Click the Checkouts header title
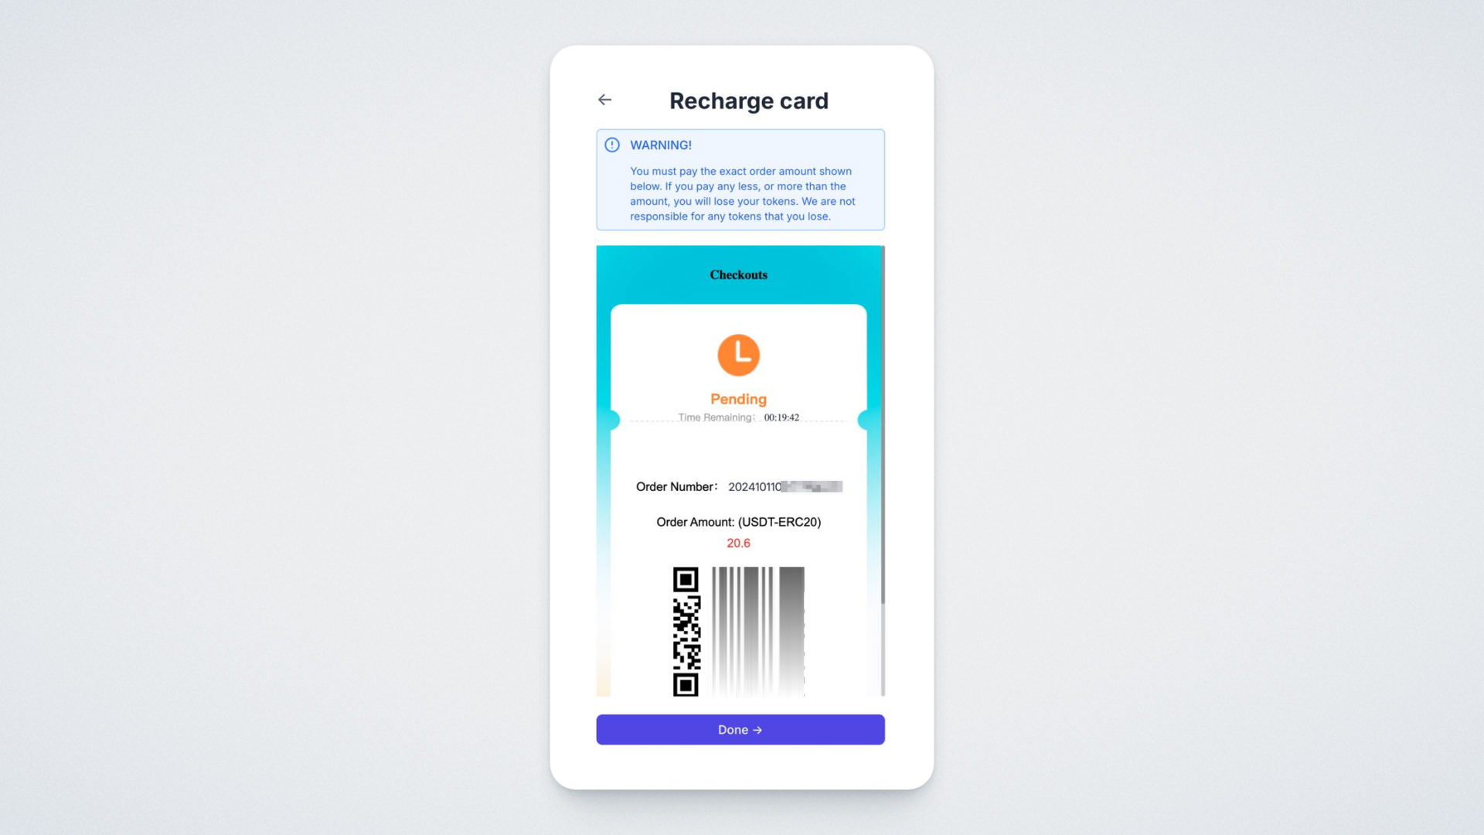 pos(738,274)
